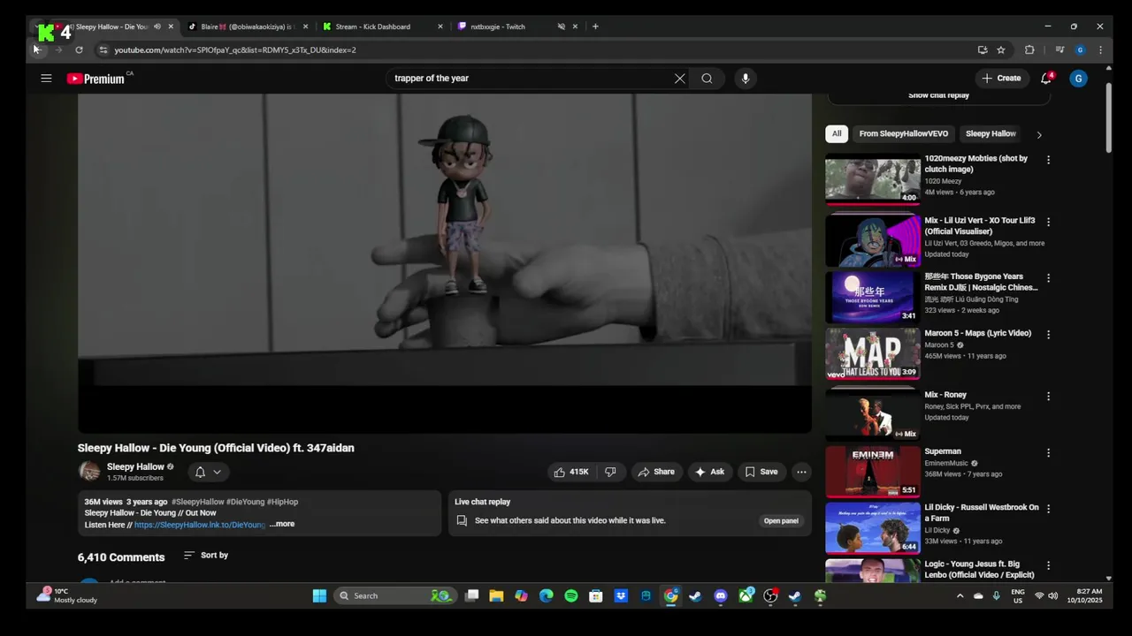Start voice search with the microphone icon
This screenshot has height=636, width=1132.
(x=746, y=79)
